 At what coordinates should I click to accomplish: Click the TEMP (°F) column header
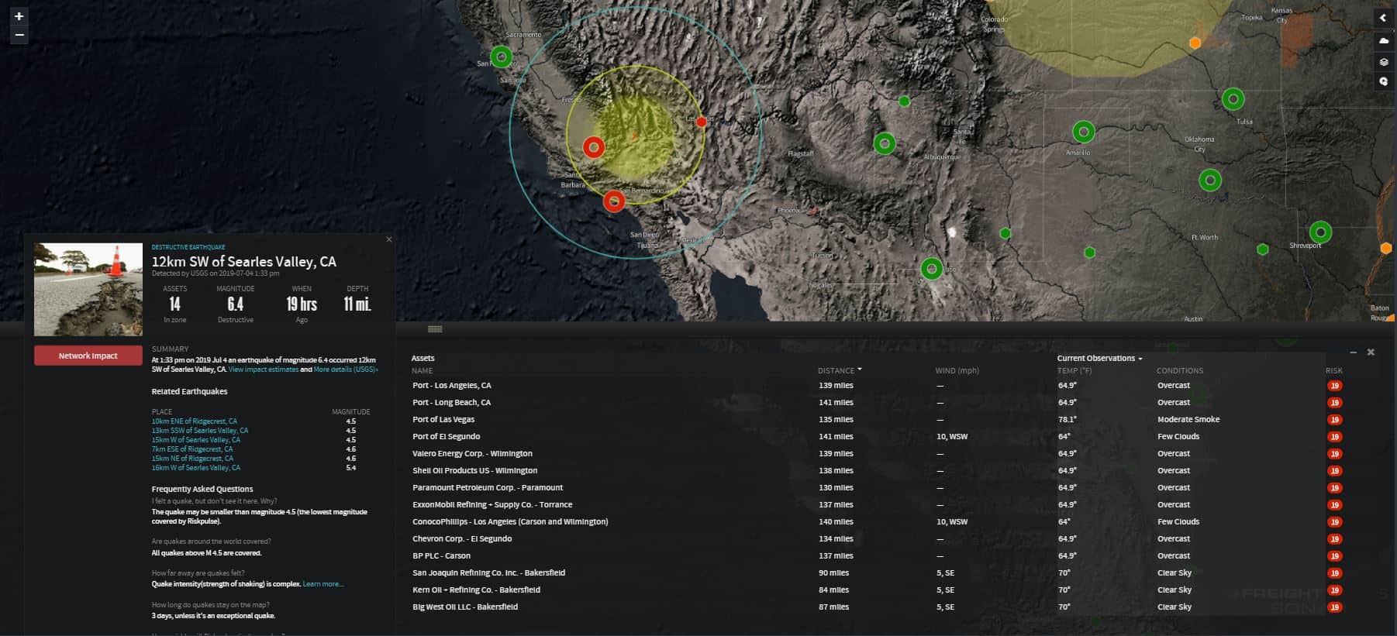click(1074, 371)
